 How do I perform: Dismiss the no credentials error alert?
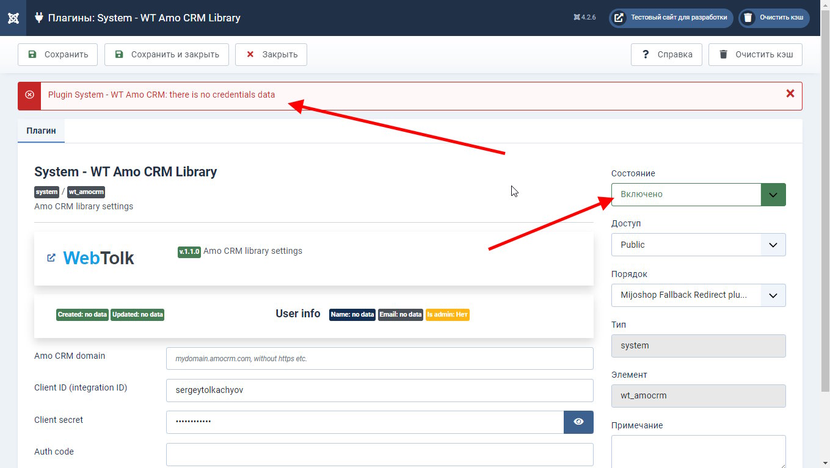click(x=790, y=93)
